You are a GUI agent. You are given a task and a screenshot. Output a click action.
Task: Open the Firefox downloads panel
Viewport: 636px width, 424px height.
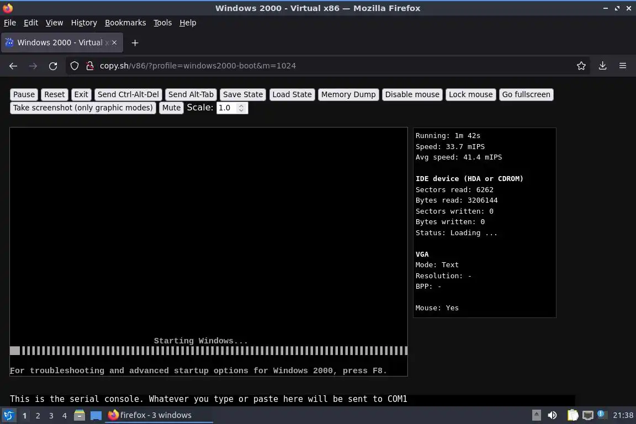(603, 66)
